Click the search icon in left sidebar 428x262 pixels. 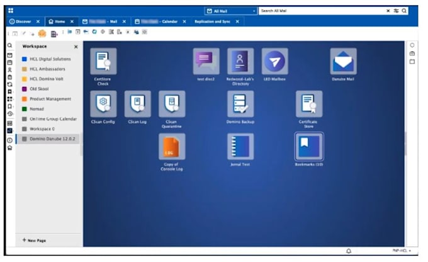point(9,45)
